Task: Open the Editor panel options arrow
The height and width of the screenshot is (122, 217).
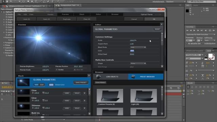Action: click(161, 24)
